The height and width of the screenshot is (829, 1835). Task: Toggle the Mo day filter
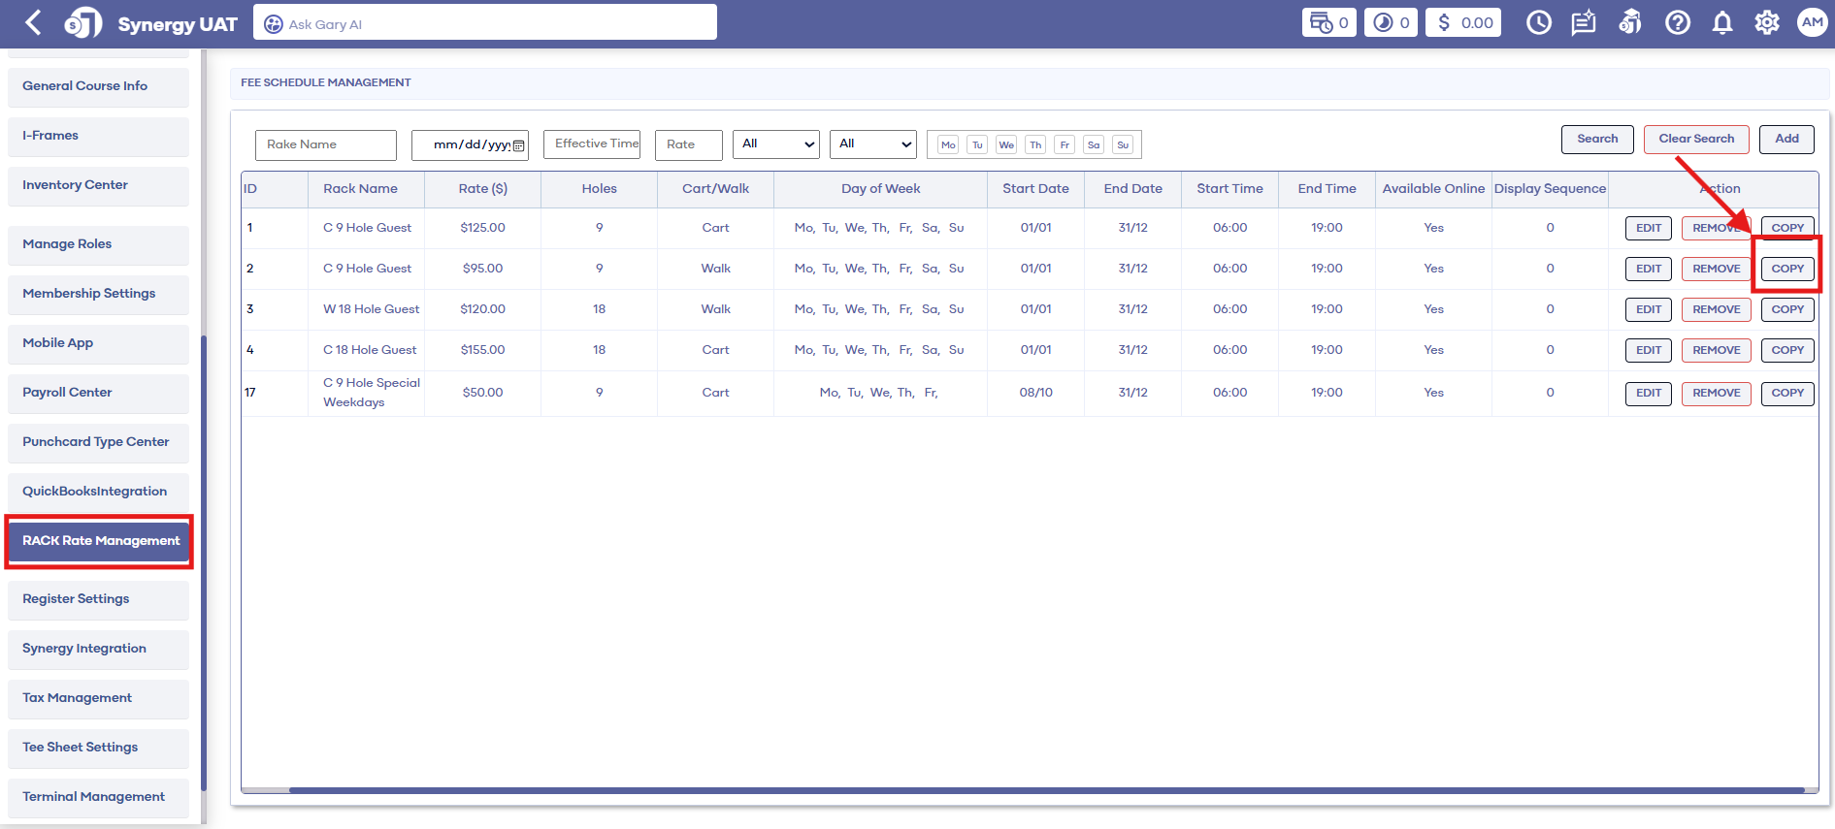click(948, 145)
